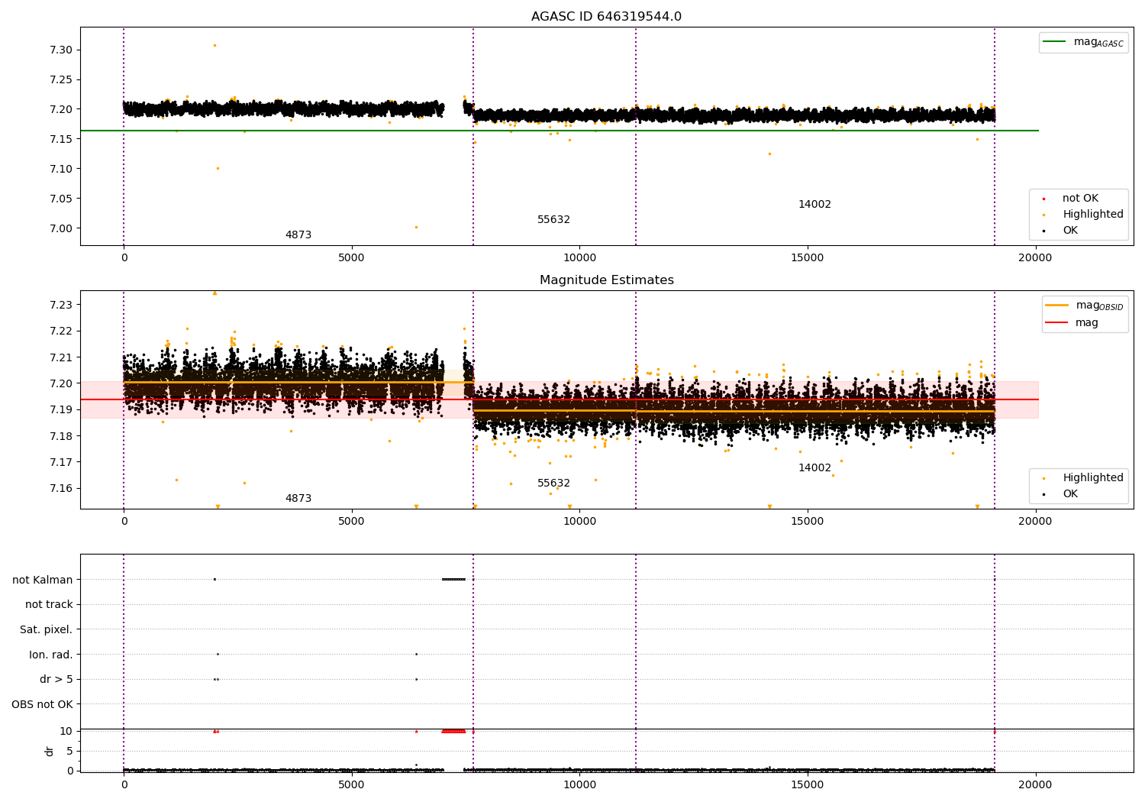The width and height of the screenshot is (1145, 802).
Task: Click obsid label 4873 in middle plot
Action: click(298, 499)
